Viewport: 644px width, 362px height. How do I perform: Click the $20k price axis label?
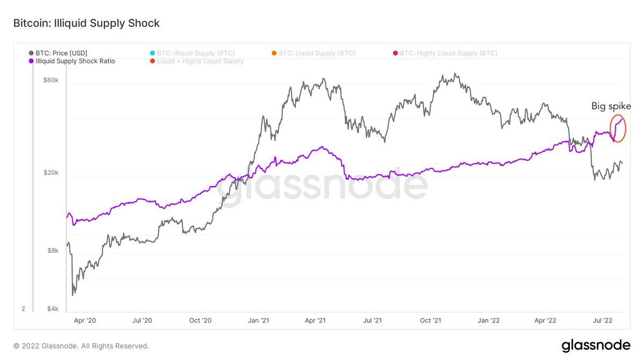point(50,173)
